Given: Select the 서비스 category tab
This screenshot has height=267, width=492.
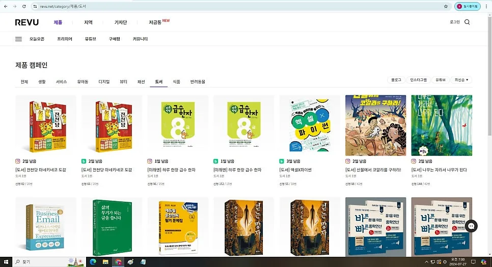Looking at the screenshot, I should click(x=61, y=82).
